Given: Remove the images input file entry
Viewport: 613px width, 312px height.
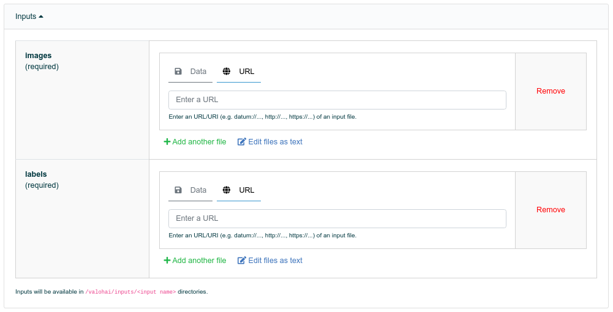Looking at the screenshot, I should pyautogui.click(x=551, y=91).
